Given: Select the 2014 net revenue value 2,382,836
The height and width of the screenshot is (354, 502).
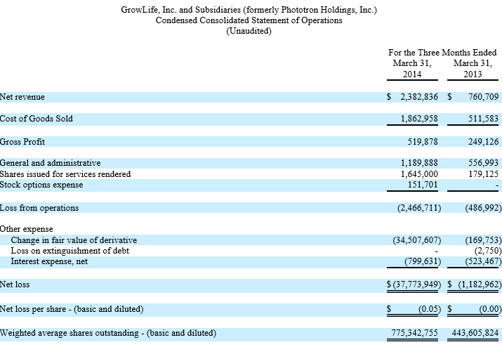Looking at the screenshot, I should pyautogui.click(x=419, y=97).
